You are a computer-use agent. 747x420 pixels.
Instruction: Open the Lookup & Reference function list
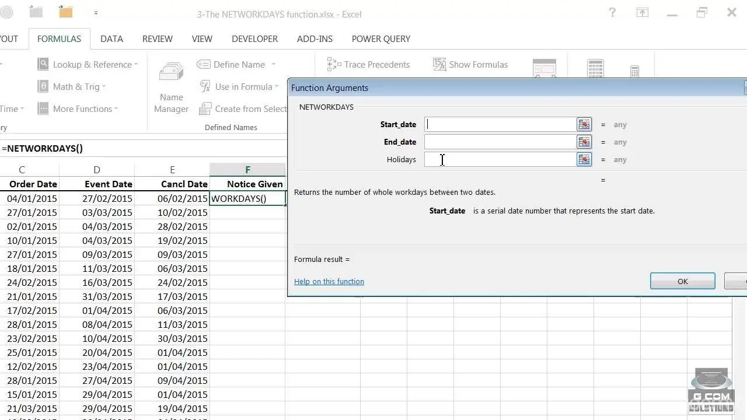88,65
